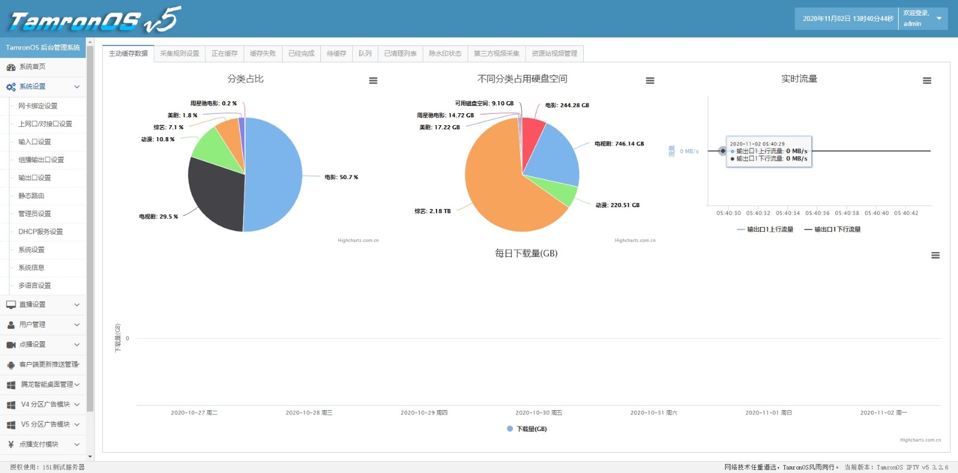Click the 直播设置 monitor icon
This screenshot has width=958, height=473.
[11, 305]
